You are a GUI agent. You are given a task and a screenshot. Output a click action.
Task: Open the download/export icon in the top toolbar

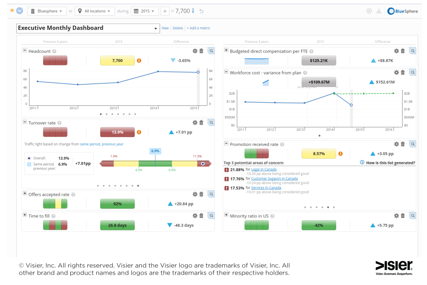(379, 11)
